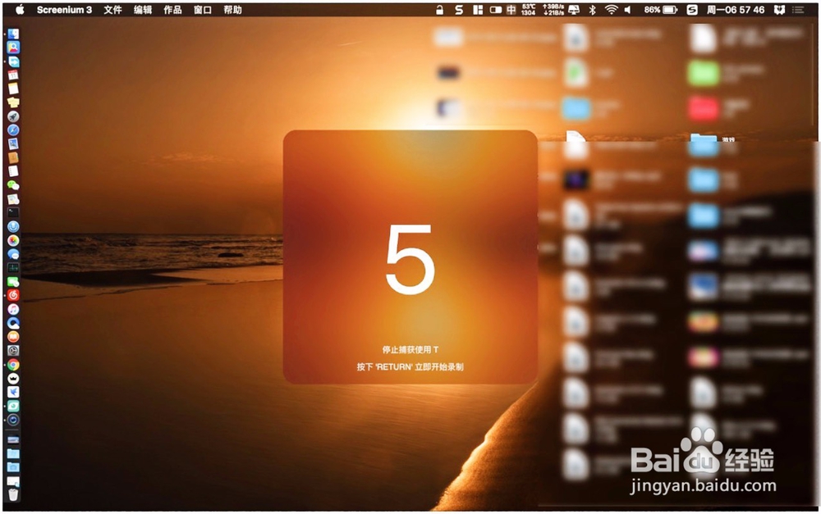821x514 pixels.
Task: Open the volume control in the menu bar
Action: coord(627,9)
